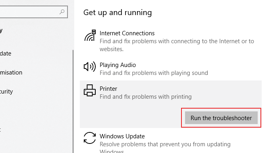The image size is (270, 153).
Task: Click inside the settings search field
Action: pyautogui.click(x=34, y=12)
